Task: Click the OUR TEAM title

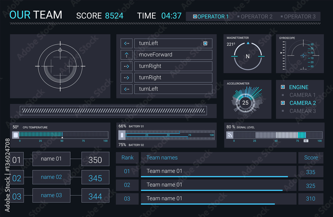Action: tap(36, 15)
